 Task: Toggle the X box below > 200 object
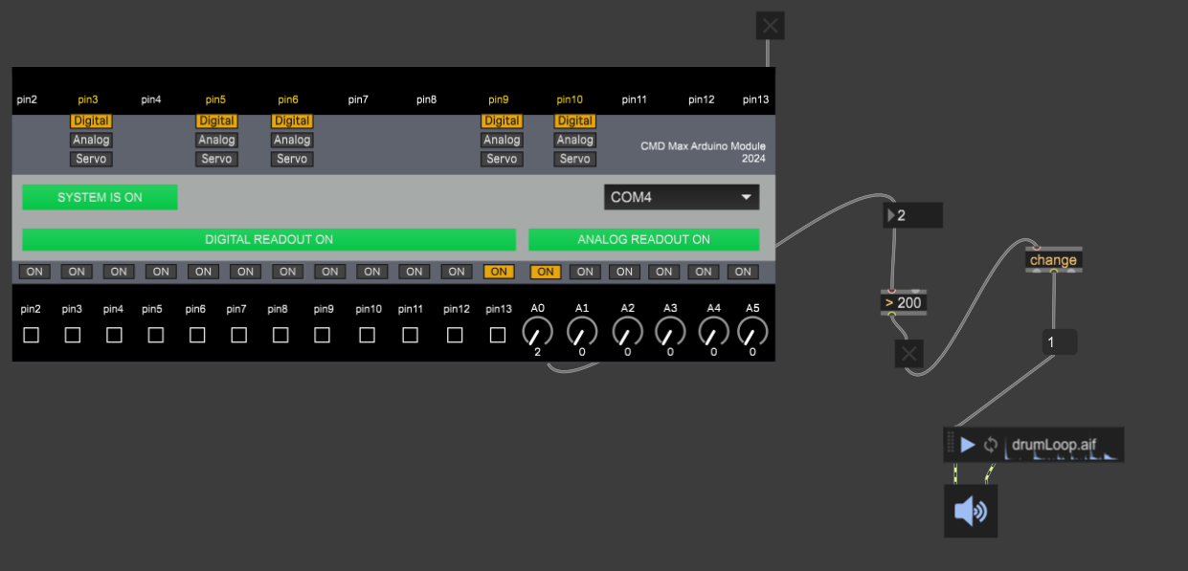tap(909, 355)
